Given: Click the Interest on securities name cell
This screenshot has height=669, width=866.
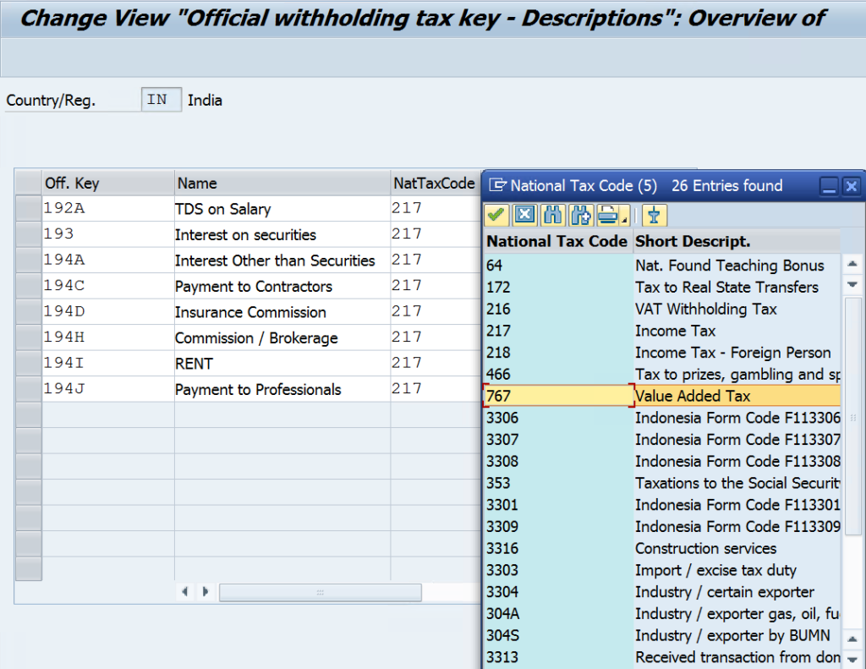Looking at the screenshot, I should pyautogui.click(x=282, y=235).
